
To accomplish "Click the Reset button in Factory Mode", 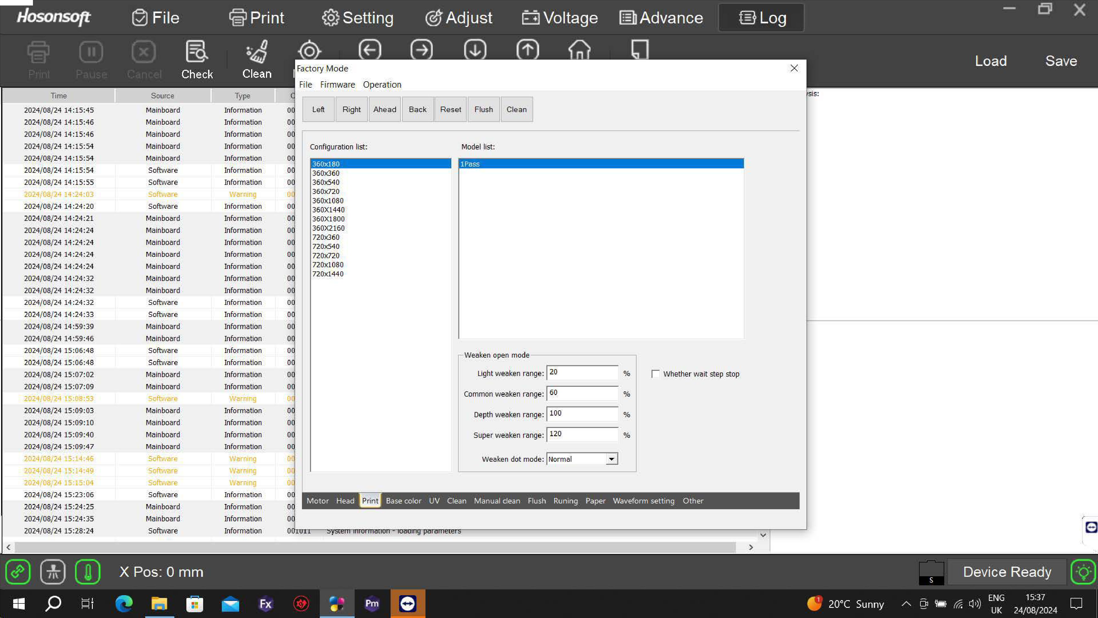I will [450, 110].
